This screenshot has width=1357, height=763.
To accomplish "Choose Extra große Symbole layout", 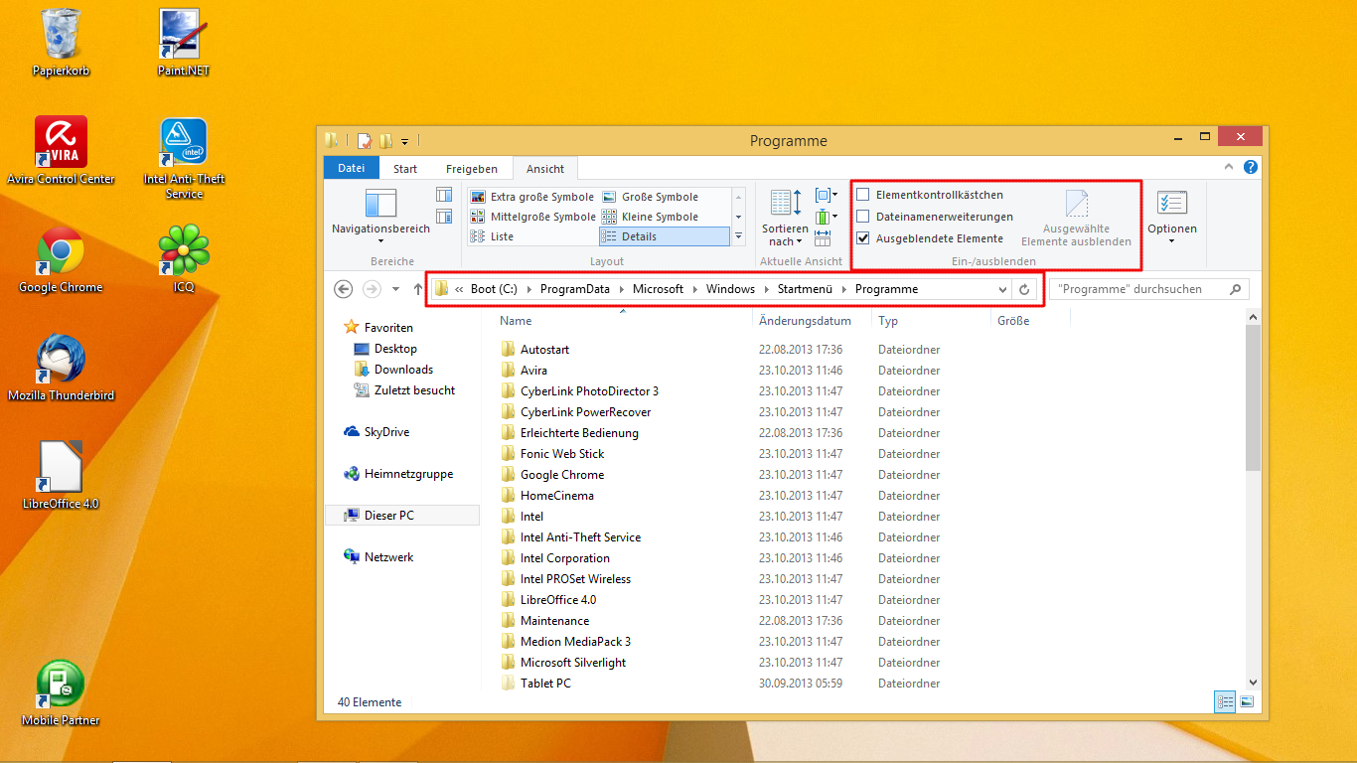I will tap(532, 197).
